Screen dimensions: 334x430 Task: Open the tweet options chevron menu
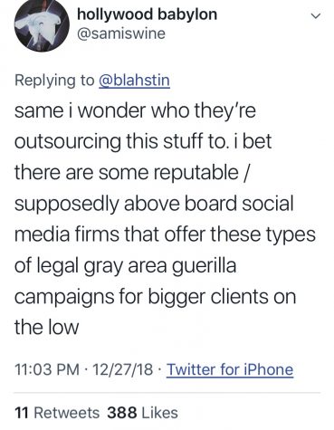click(315, 16)
